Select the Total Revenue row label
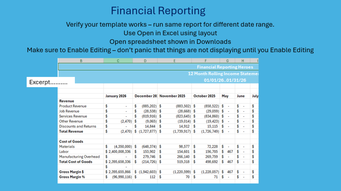Screen dimensions: 341x191 point(71,131)
